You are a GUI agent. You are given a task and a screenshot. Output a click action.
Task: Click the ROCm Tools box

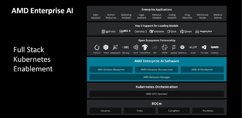point(140,111)
